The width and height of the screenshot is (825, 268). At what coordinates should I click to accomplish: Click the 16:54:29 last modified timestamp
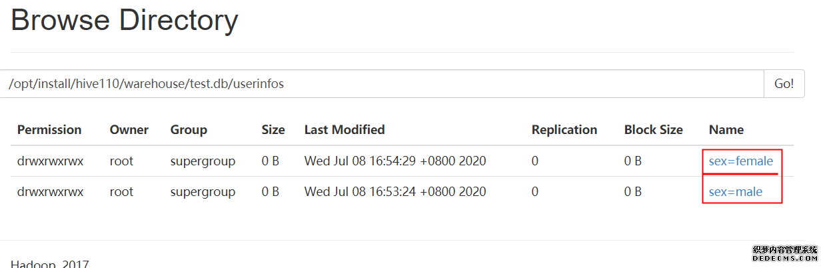point(395,161)
